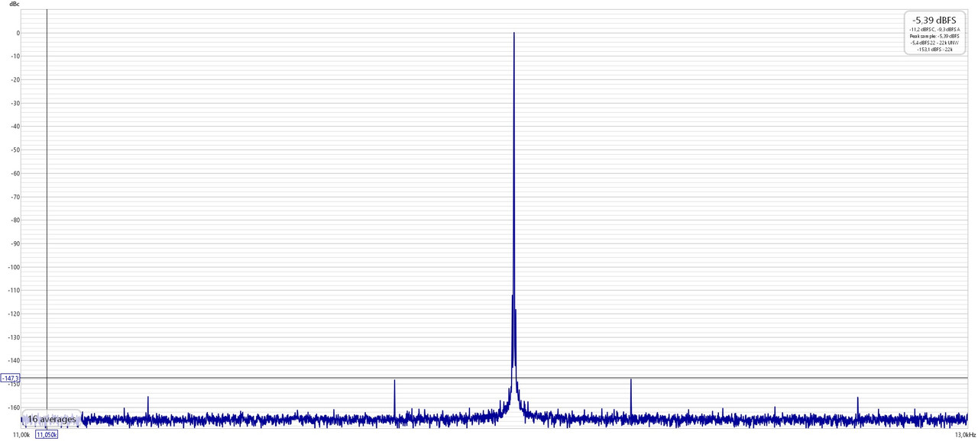Click the -147,3 cursor level box
Image resolution: width=978 pixels, height=441 pixels.
pos(10,378)
